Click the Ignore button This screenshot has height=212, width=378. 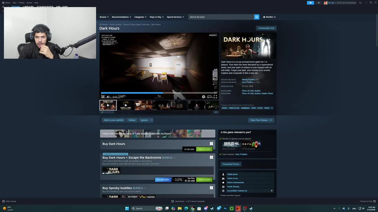[144, 120]
